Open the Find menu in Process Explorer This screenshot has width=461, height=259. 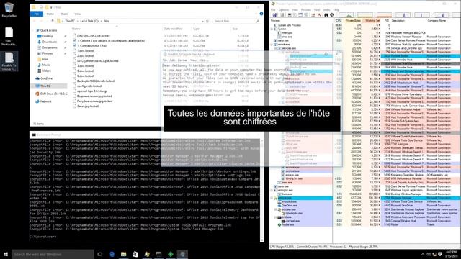[317, 9]
